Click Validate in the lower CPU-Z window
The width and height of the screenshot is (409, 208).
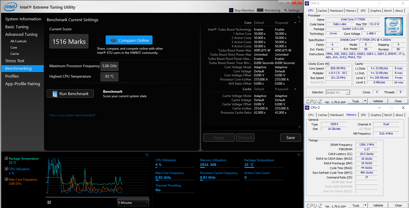pos(378,205)
